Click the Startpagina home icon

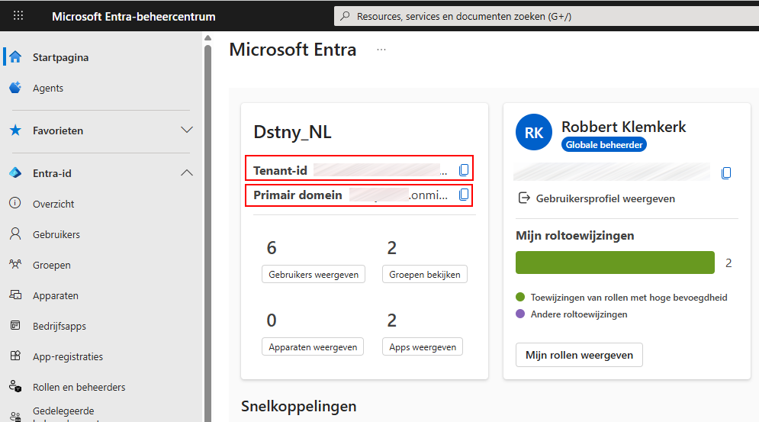point(15,57)
